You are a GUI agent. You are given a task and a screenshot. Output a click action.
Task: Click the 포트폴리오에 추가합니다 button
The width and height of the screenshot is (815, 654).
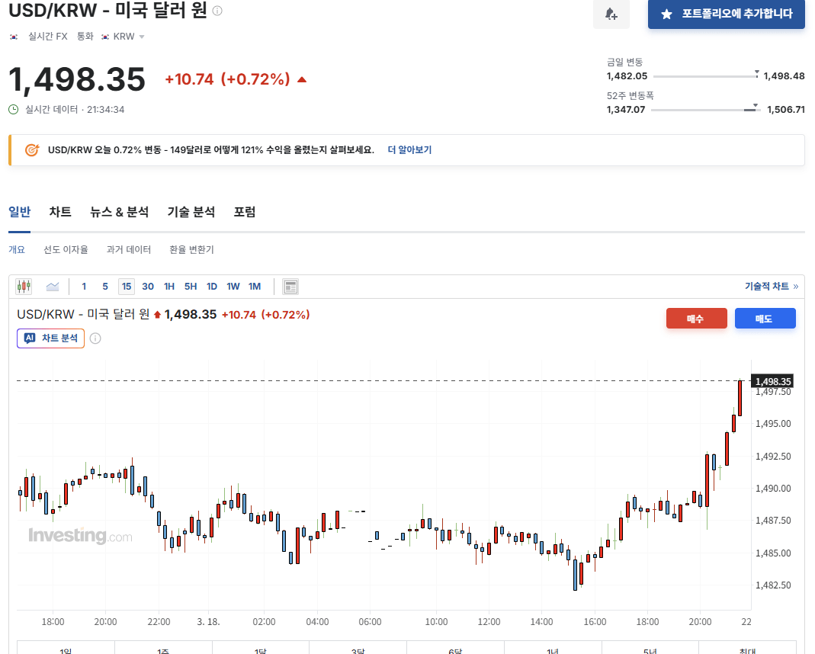[x=726, y=14]
